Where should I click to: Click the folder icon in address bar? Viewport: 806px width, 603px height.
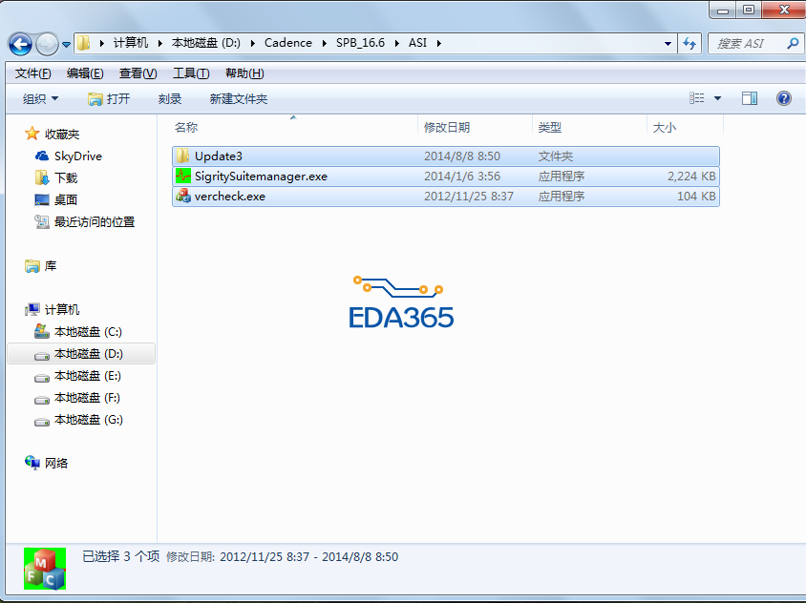tap(84, 43)
